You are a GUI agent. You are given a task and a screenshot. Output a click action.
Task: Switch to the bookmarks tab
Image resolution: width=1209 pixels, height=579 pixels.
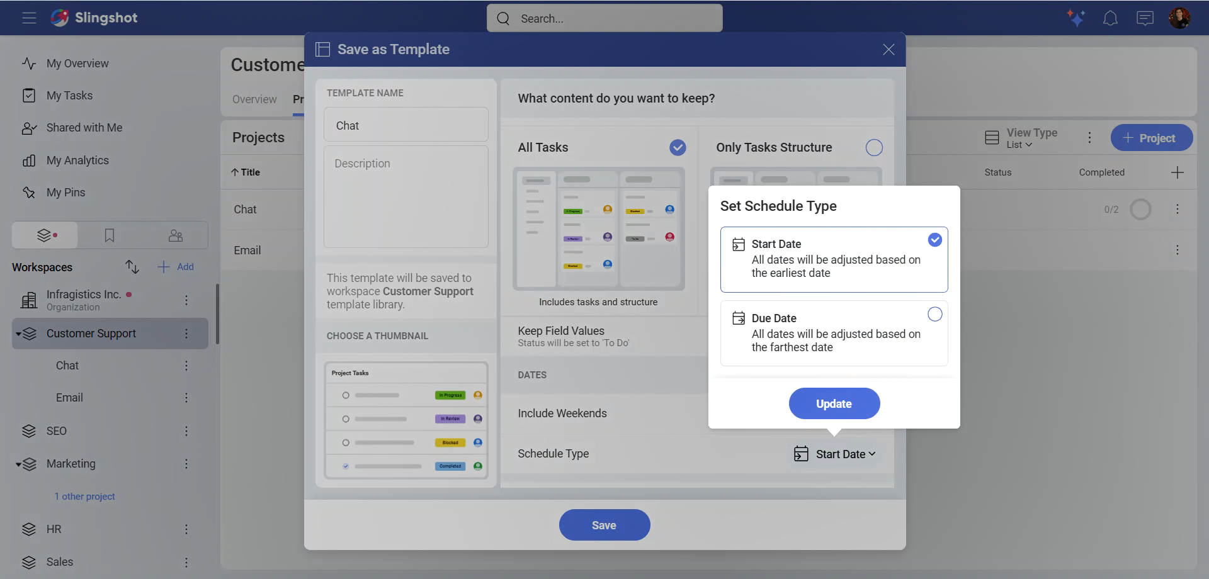click(110, 235)
